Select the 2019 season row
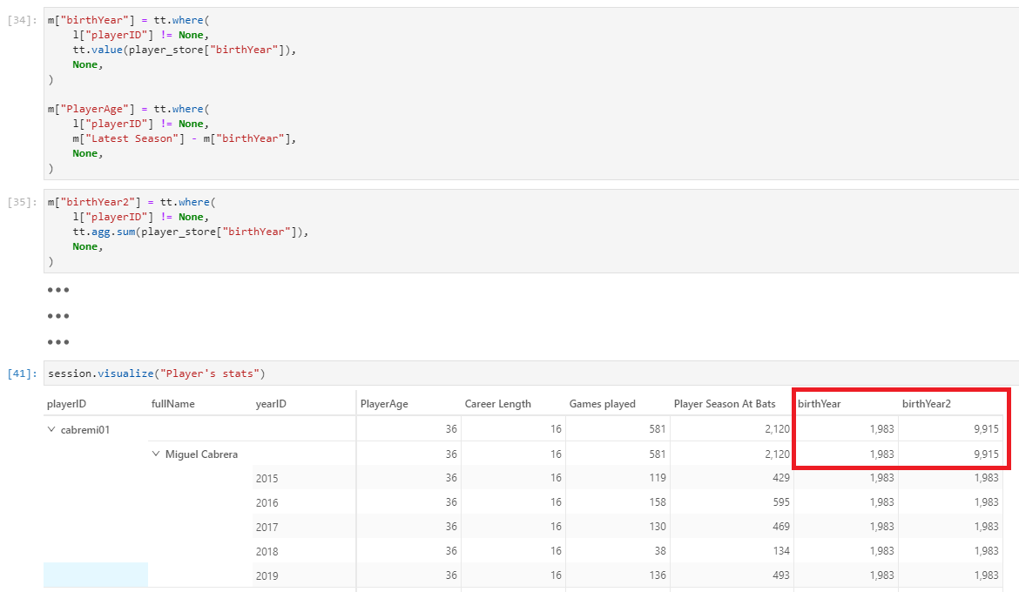This screenshot has width=1019, height=592. pyautogui.click(x=267, y=575)
